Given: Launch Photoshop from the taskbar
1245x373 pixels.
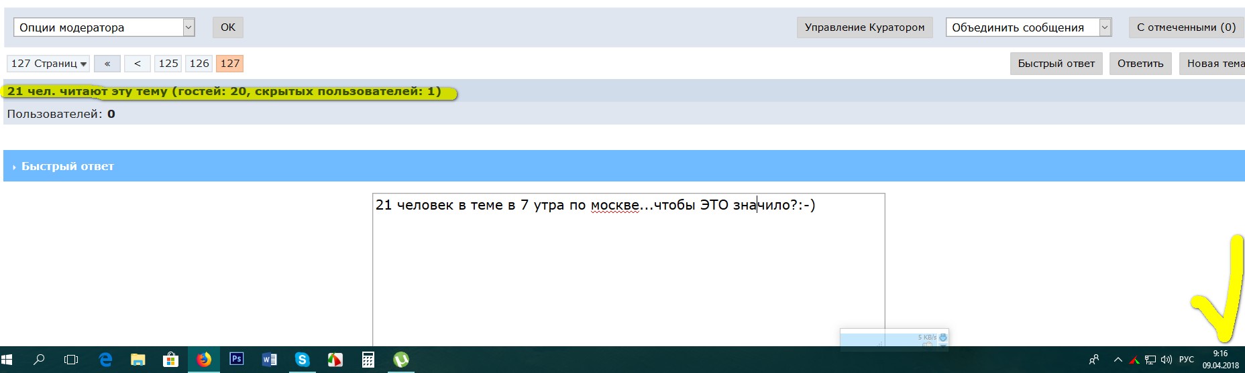Looking at the screenshot, I should click(x=236, y=360).
